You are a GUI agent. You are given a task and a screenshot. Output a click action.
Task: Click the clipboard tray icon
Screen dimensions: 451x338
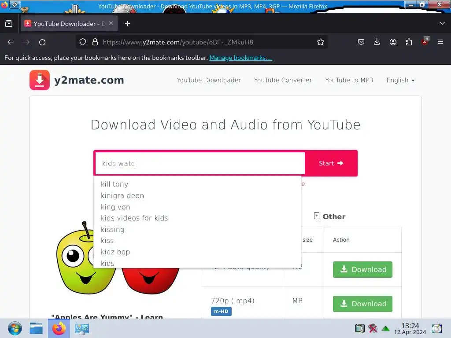click(359, 328)
